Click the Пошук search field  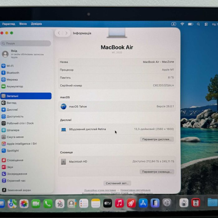coord(26,43)
